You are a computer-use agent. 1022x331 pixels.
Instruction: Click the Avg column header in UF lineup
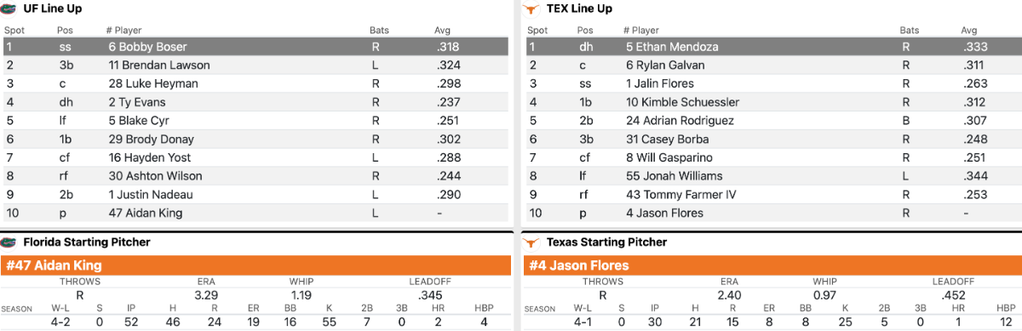(442, 30)
